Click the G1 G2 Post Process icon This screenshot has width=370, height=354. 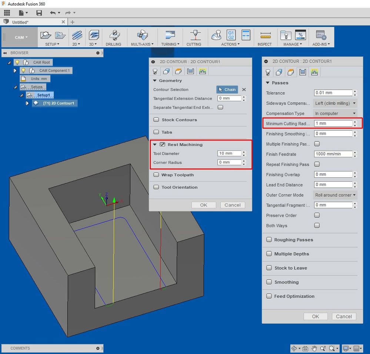(x=231, y=36)
